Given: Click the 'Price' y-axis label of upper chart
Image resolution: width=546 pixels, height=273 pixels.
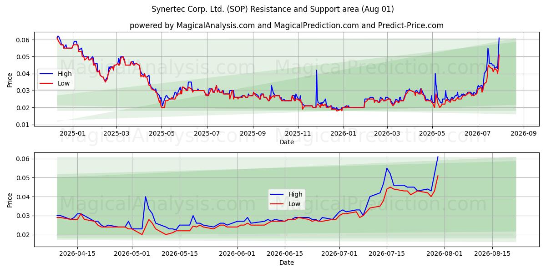Looking at the screenshot, I should pos(10,80).
